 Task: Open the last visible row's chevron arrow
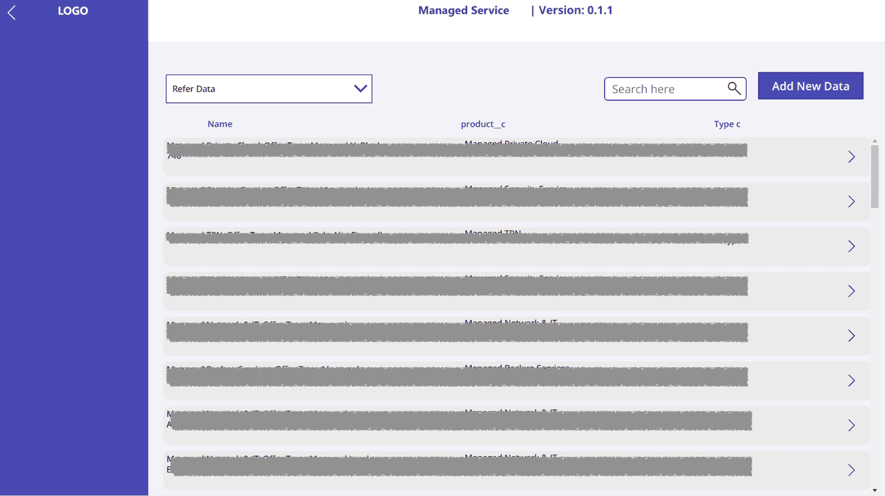pyautogui.click(x=851, y=470)
